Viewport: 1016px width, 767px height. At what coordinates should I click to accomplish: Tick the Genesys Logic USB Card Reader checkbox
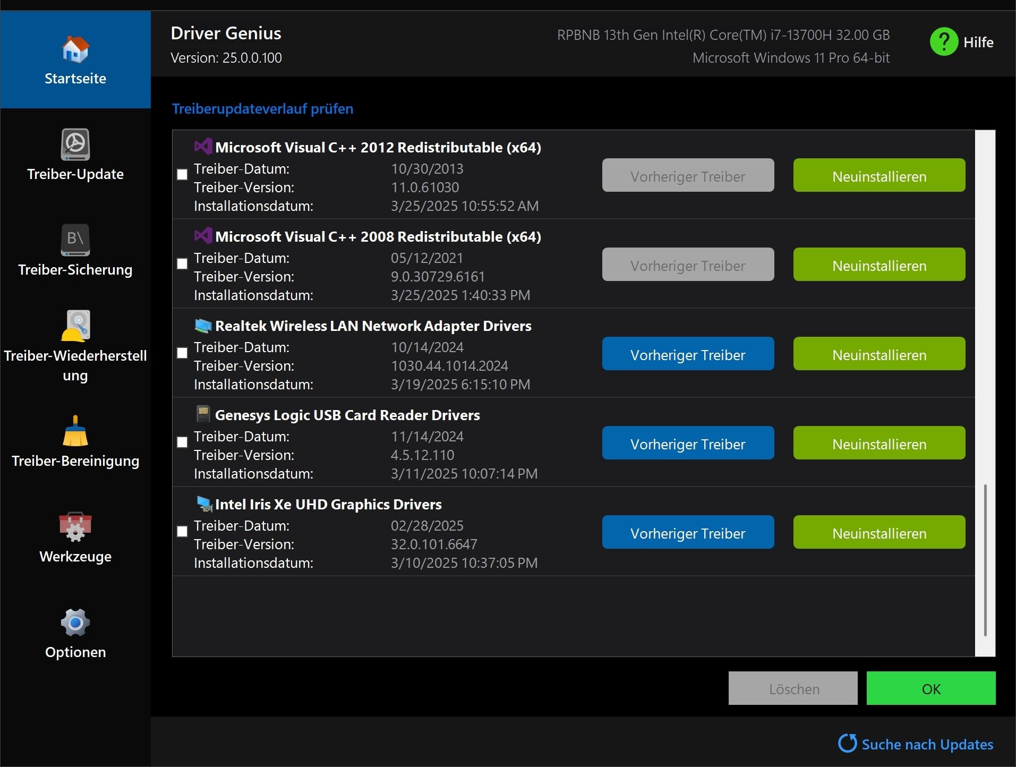(182, 442)
